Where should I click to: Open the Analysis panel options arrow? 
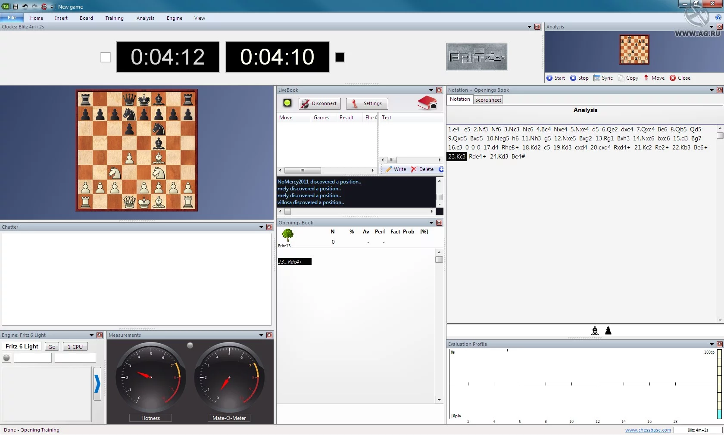(x=712, y=27)
